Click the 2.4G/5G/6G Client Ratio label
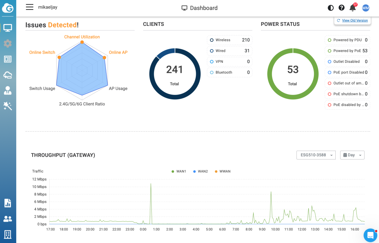 pos(82,104)
